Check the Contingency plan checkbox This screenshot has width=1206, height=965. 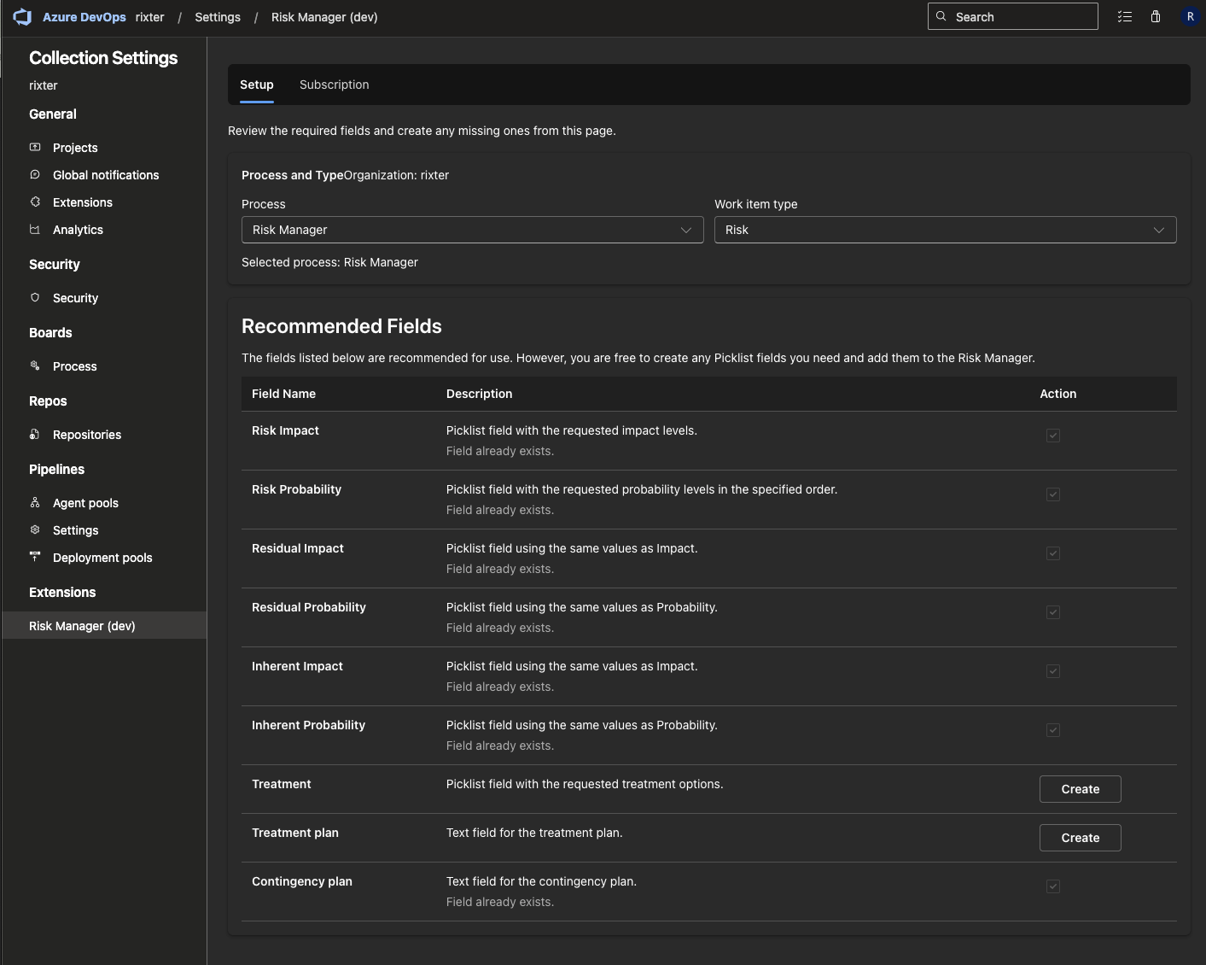(1052, 886)
